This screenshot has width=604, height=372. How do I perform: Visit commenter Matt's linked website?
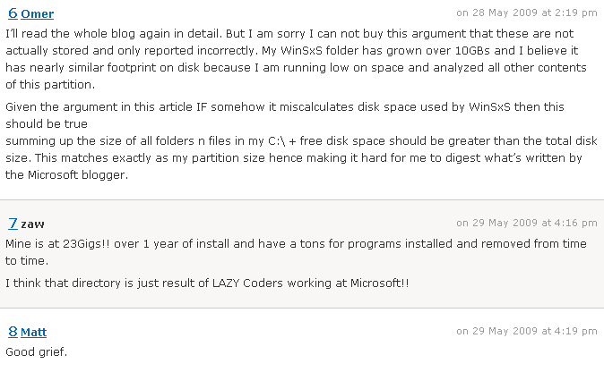click(33, 332)
